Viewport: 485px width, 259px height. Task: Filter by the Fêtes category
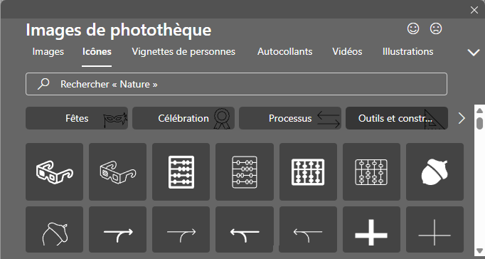click(77, 118)
